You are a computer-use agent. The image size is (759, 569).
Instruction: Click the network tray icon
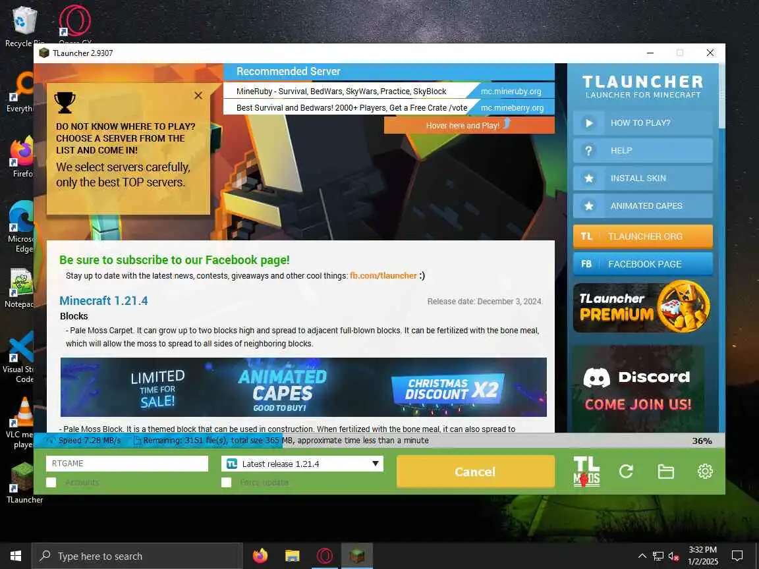tap(658, 556)
